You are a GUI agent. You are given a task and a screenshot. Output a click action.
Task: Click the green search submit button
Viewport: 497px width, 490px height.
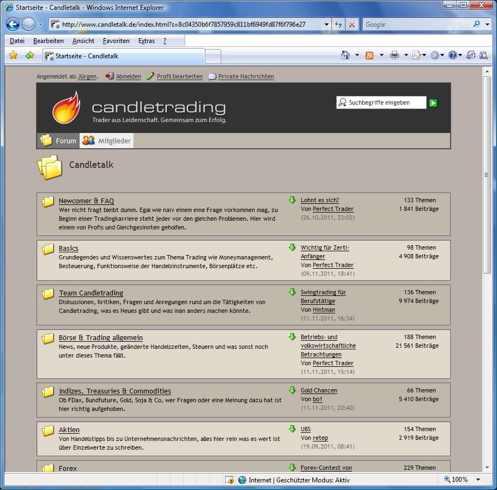433,103
